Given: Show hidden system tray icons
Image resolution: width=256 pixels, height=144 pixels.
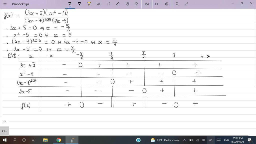Looking at the screenshot, I should pos(184,140).
